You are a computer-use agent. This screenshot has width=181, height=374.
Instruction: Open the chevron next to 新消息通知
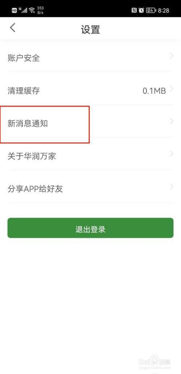[x=172, y=122]
